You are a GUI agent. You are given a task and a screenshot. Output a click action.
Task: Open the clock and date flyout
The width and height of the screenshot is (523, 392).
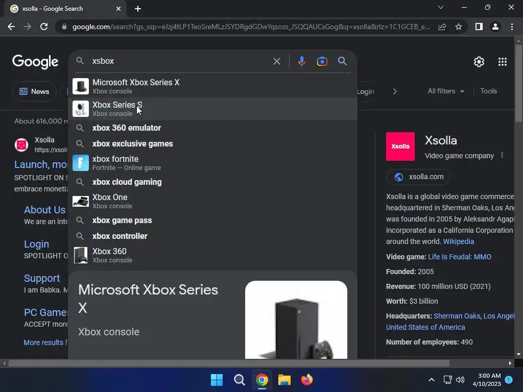[x=487, y=380]
